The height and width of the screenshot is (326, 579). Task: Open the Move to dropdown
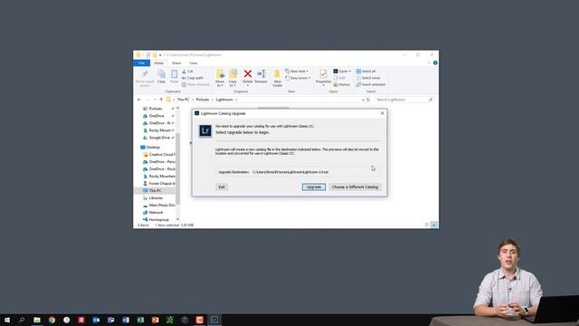point(220,78)
